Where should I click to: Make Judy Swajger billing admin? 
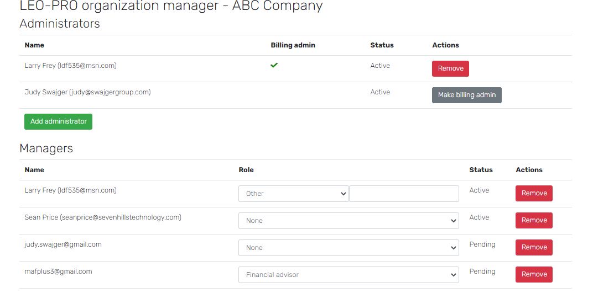(x=467, y=95)
